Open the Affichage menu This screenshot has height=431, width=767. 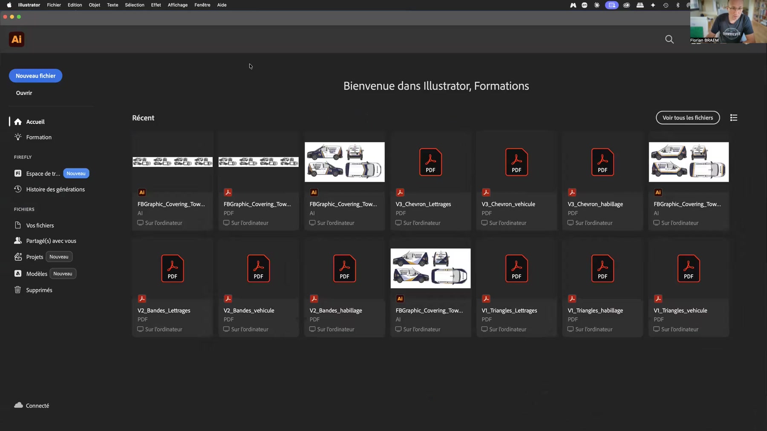click(x=178, y=5)
